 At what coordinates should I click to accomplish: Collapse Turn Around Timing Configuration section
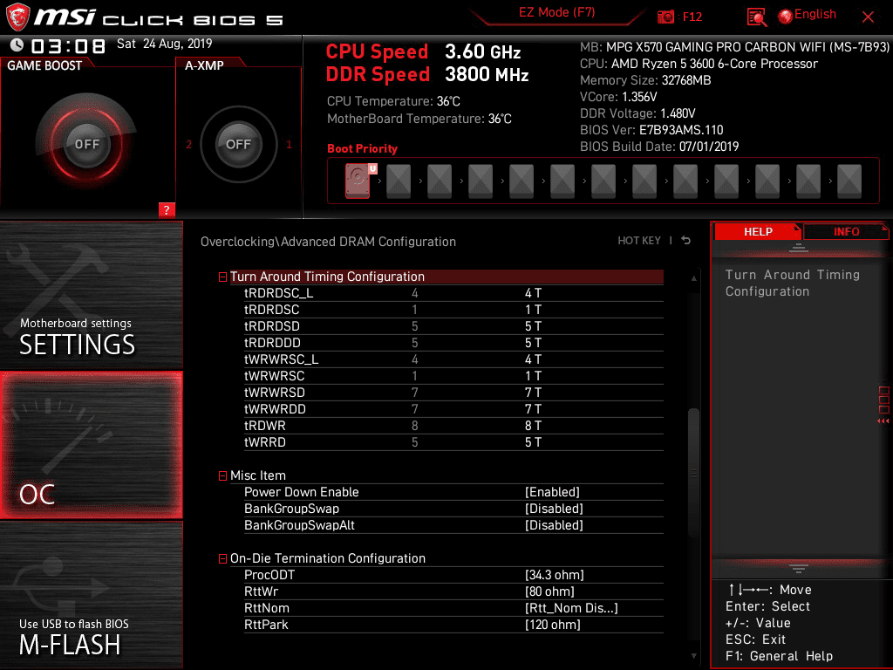click(x=222, y=277)
